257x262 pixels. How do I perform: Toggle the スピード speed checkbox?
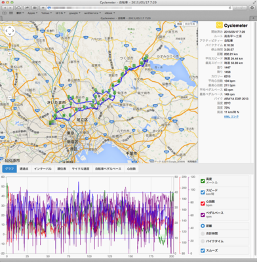[x=203, y=192]
